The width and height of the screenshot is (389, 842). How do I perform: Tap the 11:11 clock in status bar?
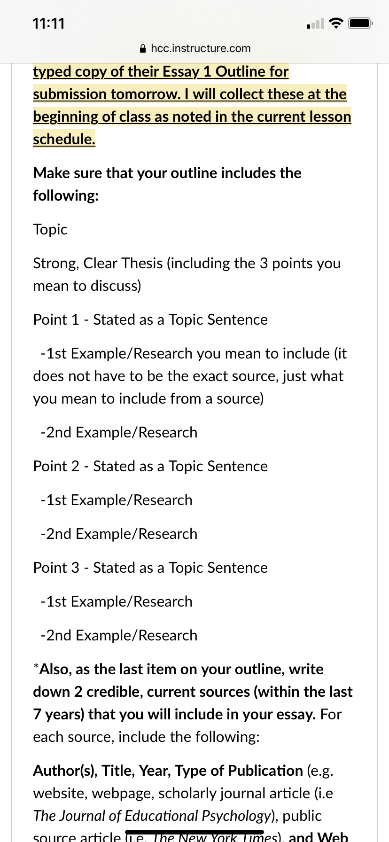point(48,23)
